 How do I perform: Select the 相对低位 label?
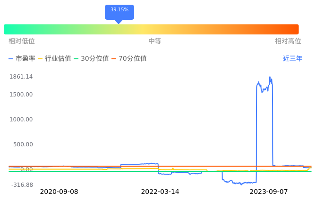(x=22, y=41)
